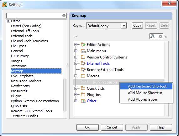Select Version Control Systems row label

tap(107, 57)
